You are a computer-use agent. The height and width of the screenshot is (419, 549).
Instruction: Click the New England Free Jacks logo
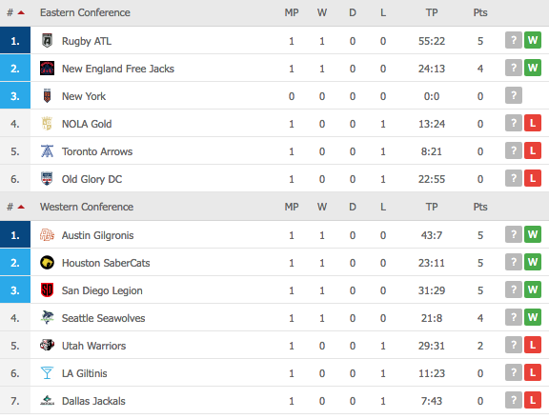(47, 69)
